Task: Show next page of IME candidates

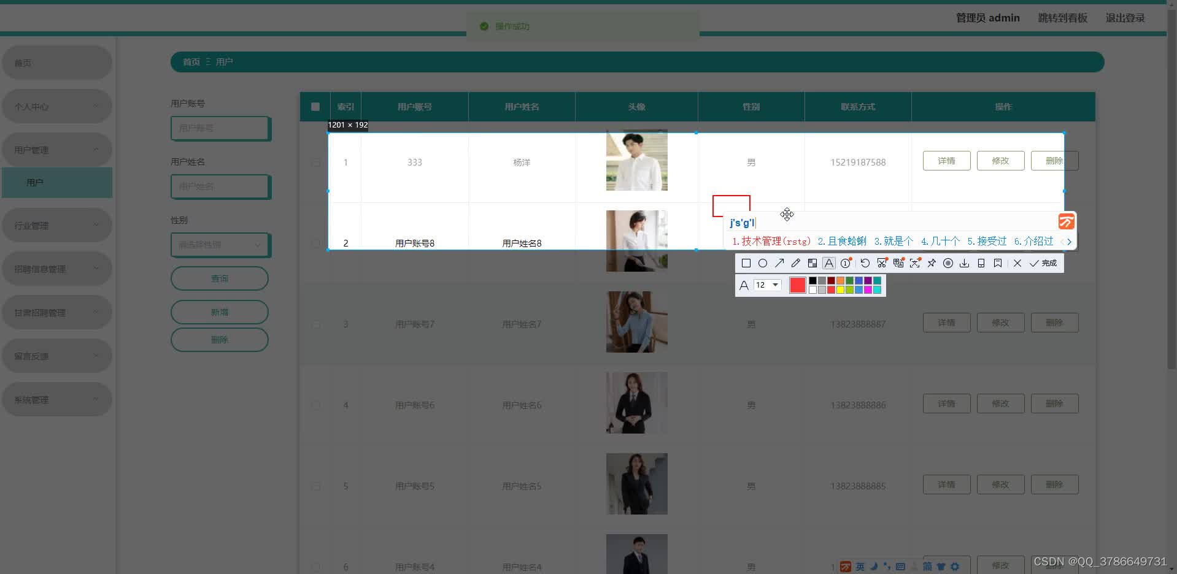Action: click(x=1070, y=242)
